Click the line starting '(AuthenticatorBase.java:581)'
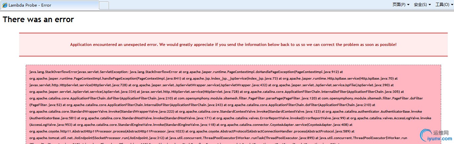 tap(230, 118)
